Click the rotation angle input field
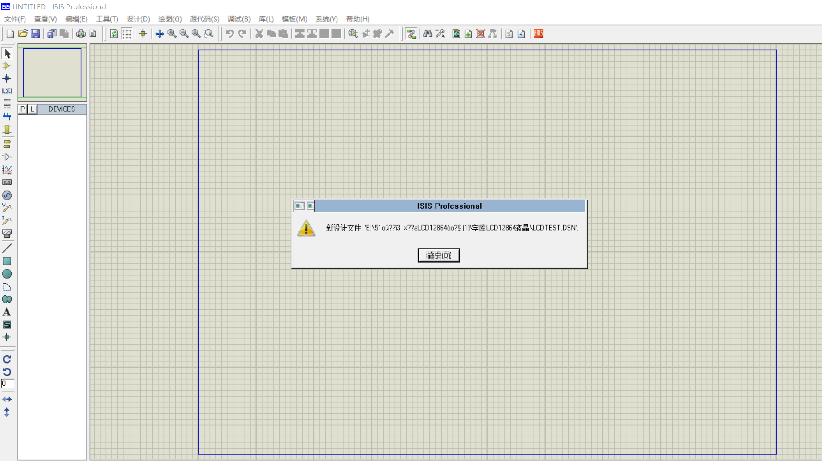 click(7, 384)
